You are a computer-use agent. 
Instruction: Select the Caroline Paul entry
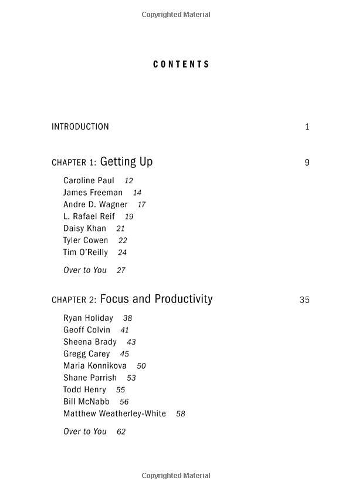[89, 181]
